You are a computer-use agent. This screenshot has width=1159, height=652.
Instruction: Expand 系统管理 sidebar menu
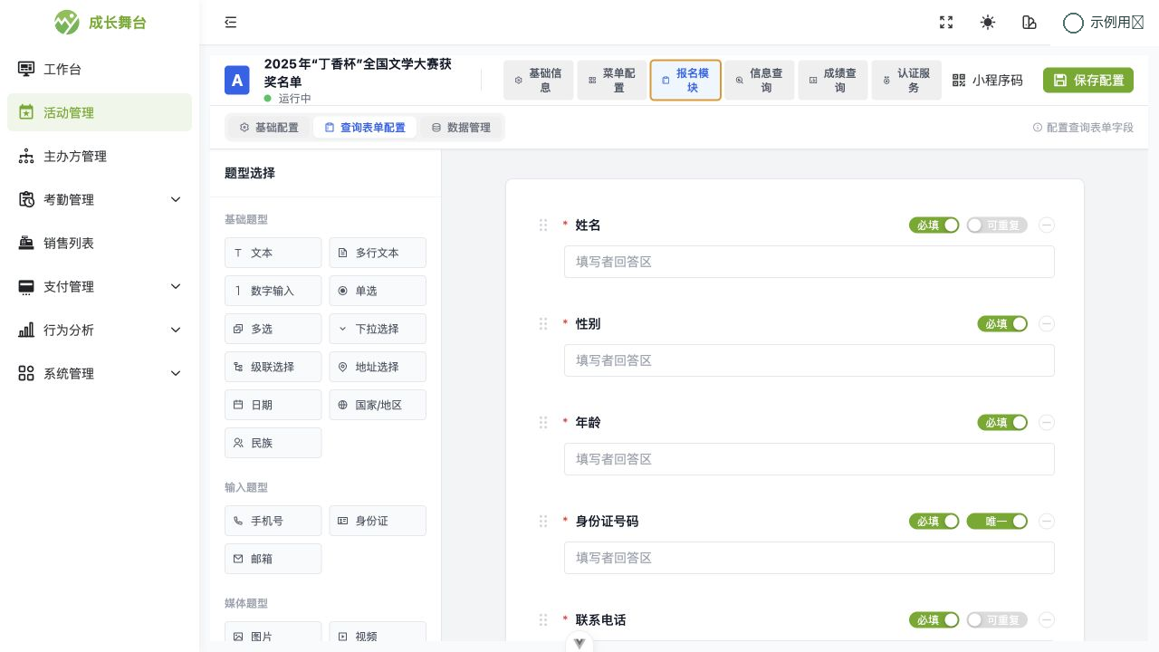100,373
